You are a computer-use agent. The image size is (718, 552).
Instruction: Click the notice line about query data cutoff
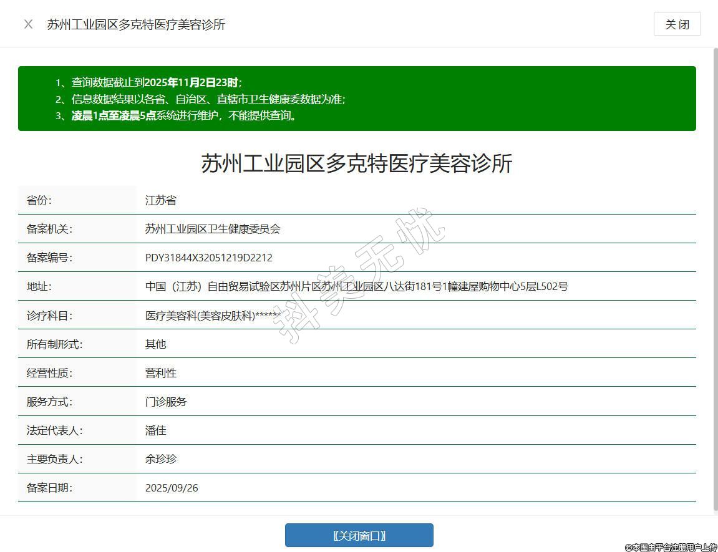pos(156,82)
